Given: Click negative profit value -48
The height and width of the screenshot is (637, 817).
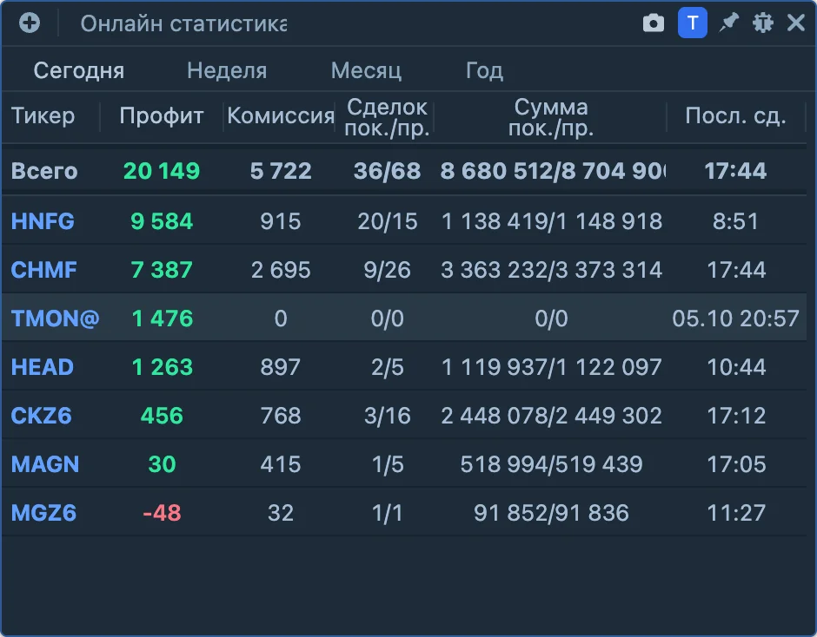Looking at the screenshot, I should [162, 513].
